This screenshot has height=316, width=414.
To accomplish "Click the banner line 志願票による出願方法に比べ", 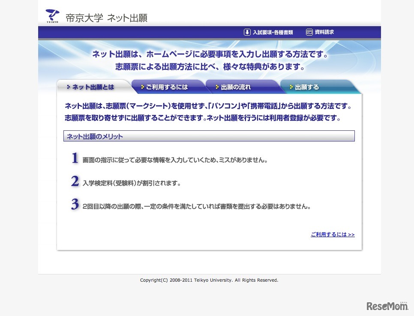I will coord(210,67).
